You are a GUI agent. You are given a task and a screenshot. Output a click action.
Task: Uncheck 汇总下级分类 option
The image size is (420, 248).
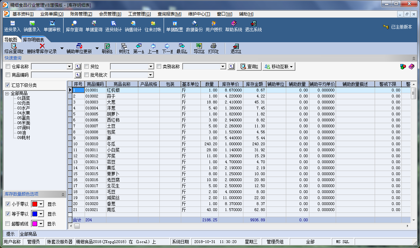coord(8,85)
